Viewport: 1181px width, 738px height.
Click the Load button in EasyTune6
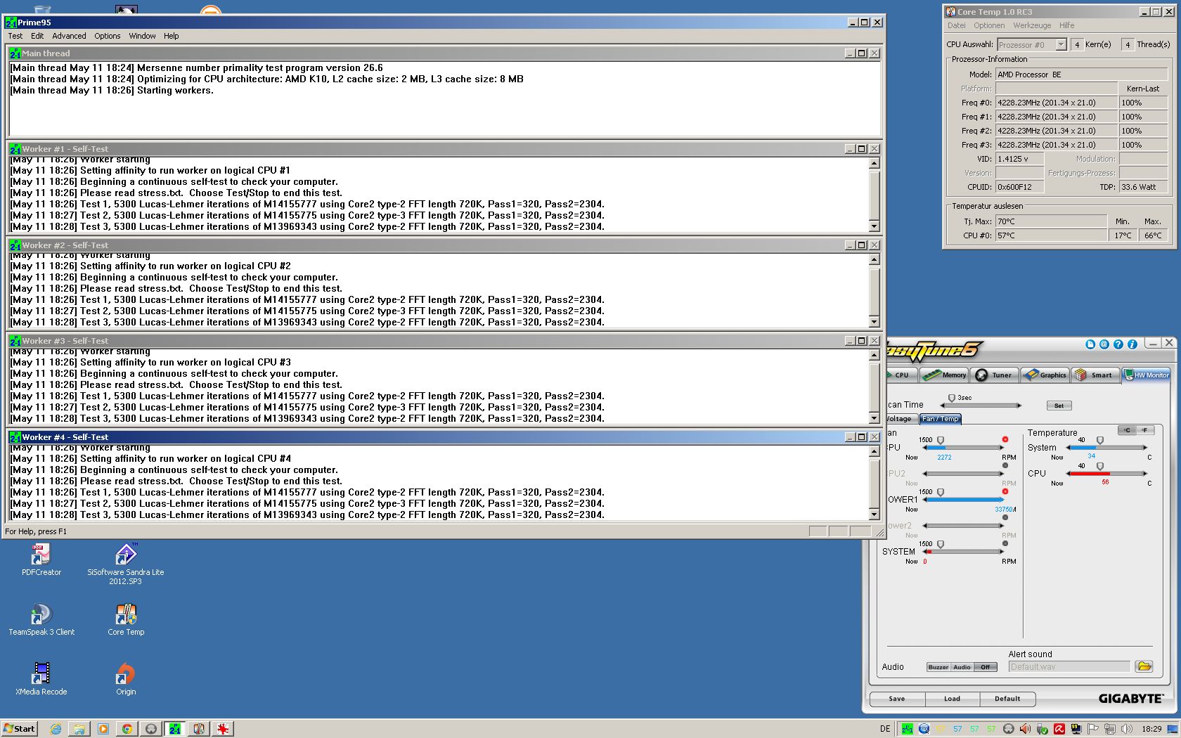click(x=952, y=699)
